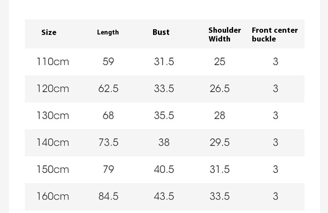Click bust value 35.5 in 130cm row
Image resolution: width=328 pixels, height=213 pixels.
164,116
